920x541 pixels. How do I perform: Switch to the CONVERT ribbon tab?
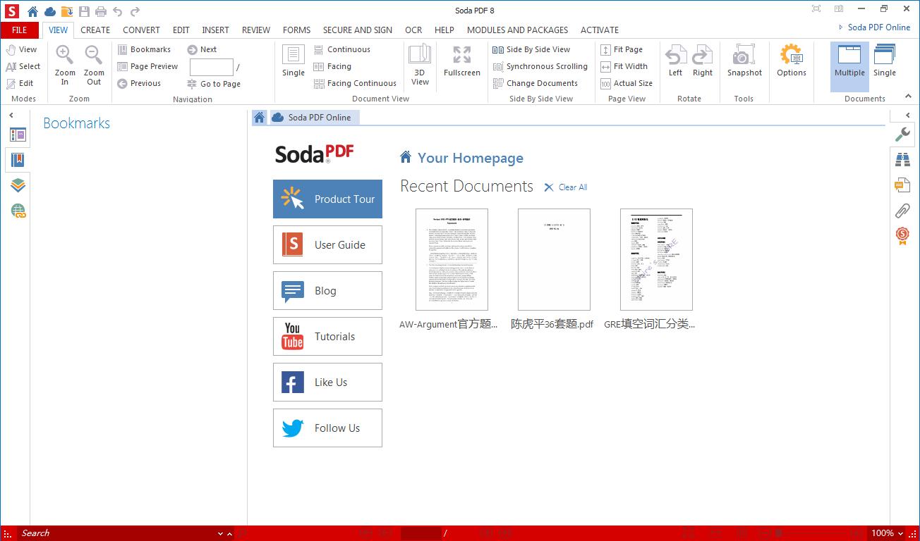(x=141, y=30)
